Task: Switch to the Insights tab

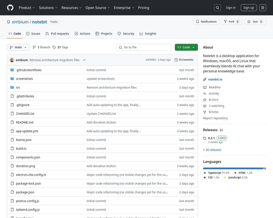Action: click(148, 34)
